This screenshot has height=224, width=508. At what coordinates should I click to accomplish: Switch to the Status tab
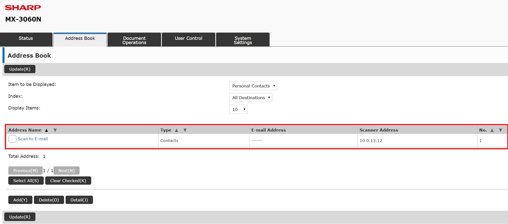point(26,39)
